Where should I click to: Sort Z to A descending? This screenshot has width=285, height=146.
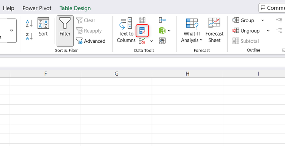[29, 36]
